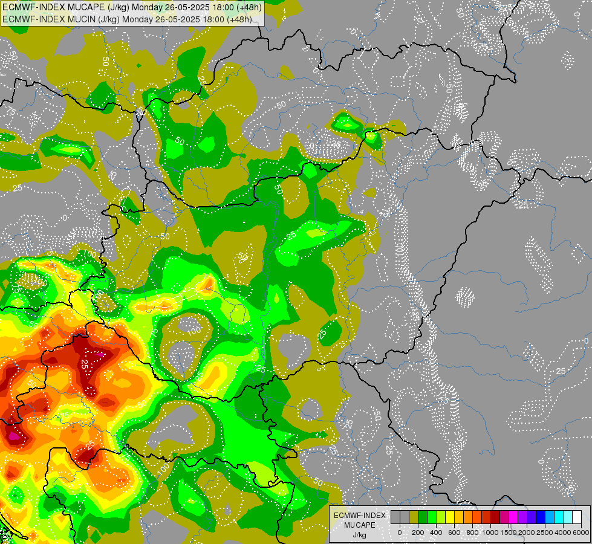Click the pure blue legend swatch
The height and width of the screenshot is (544, 592).
pyautogui.click(x=541, y=517)
